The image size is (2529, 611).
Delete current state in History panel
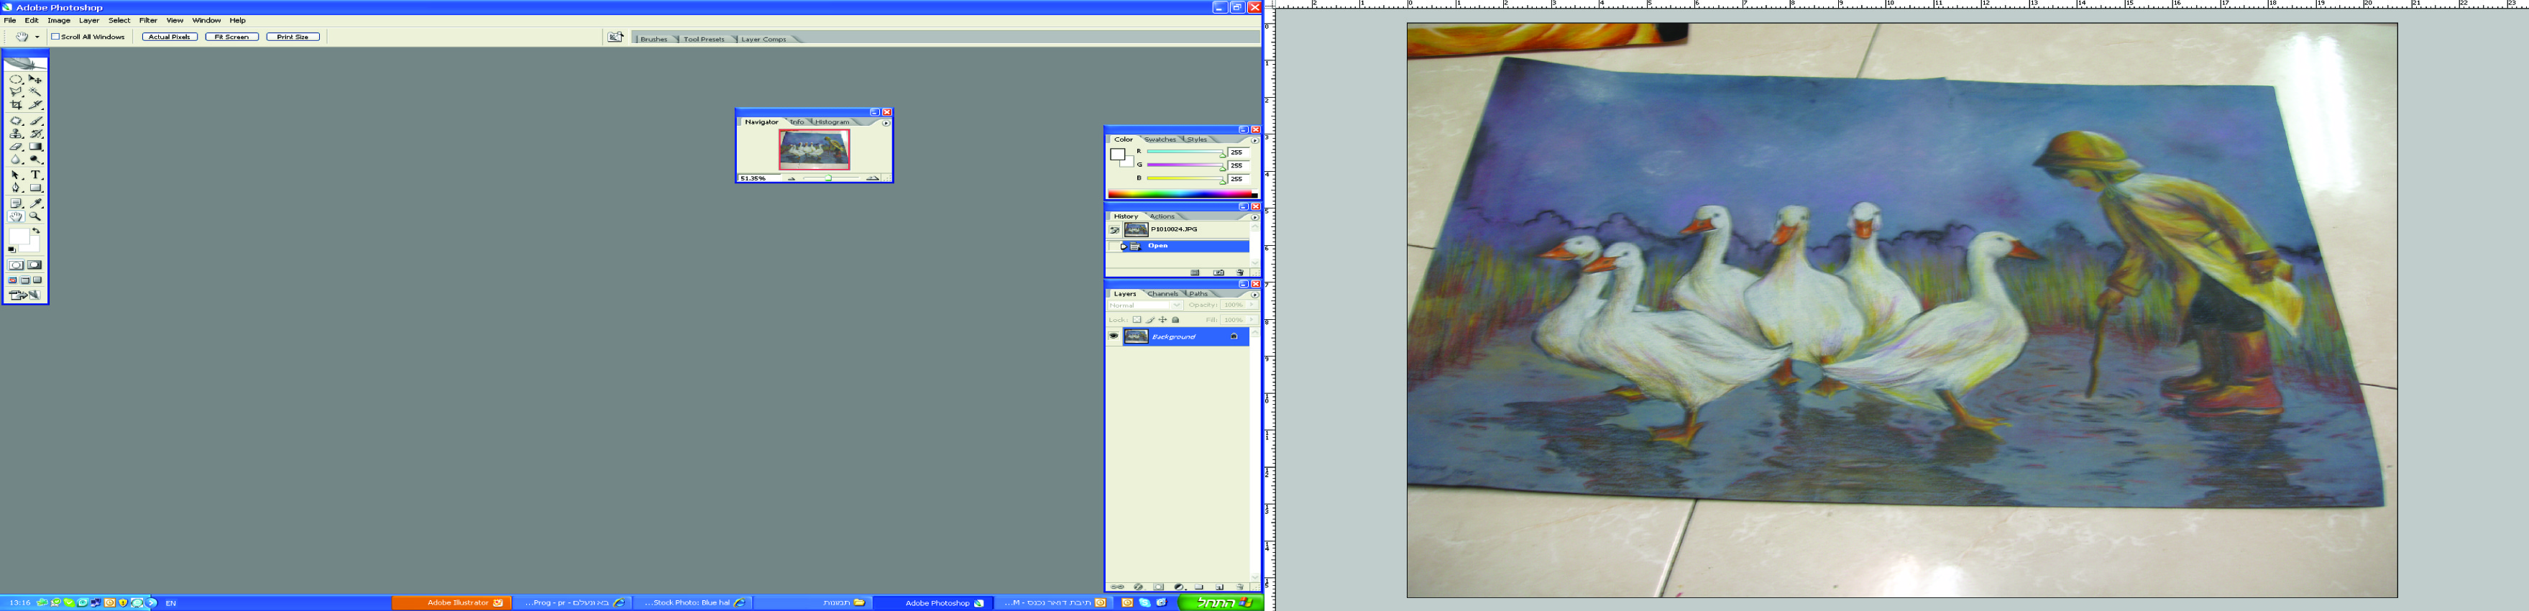click(x=1240, y=272)
